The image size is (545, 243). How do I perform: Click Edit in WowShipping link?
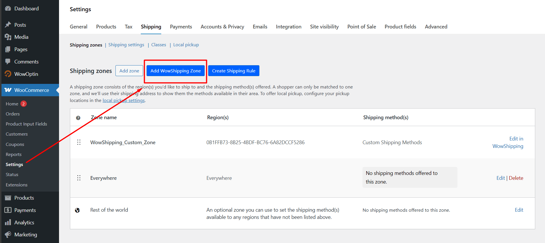click(x=508, y=142)
